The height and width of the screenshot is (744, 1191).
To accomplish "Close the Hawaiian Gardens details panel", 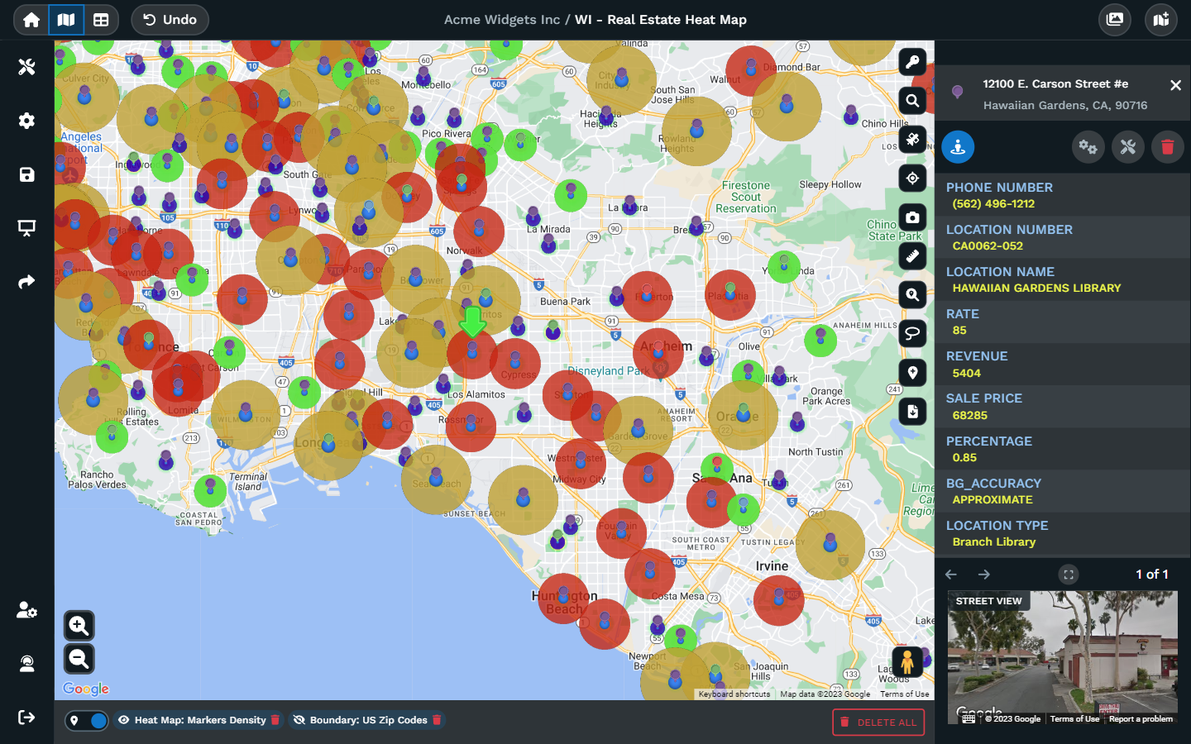I will point(1175,85).
